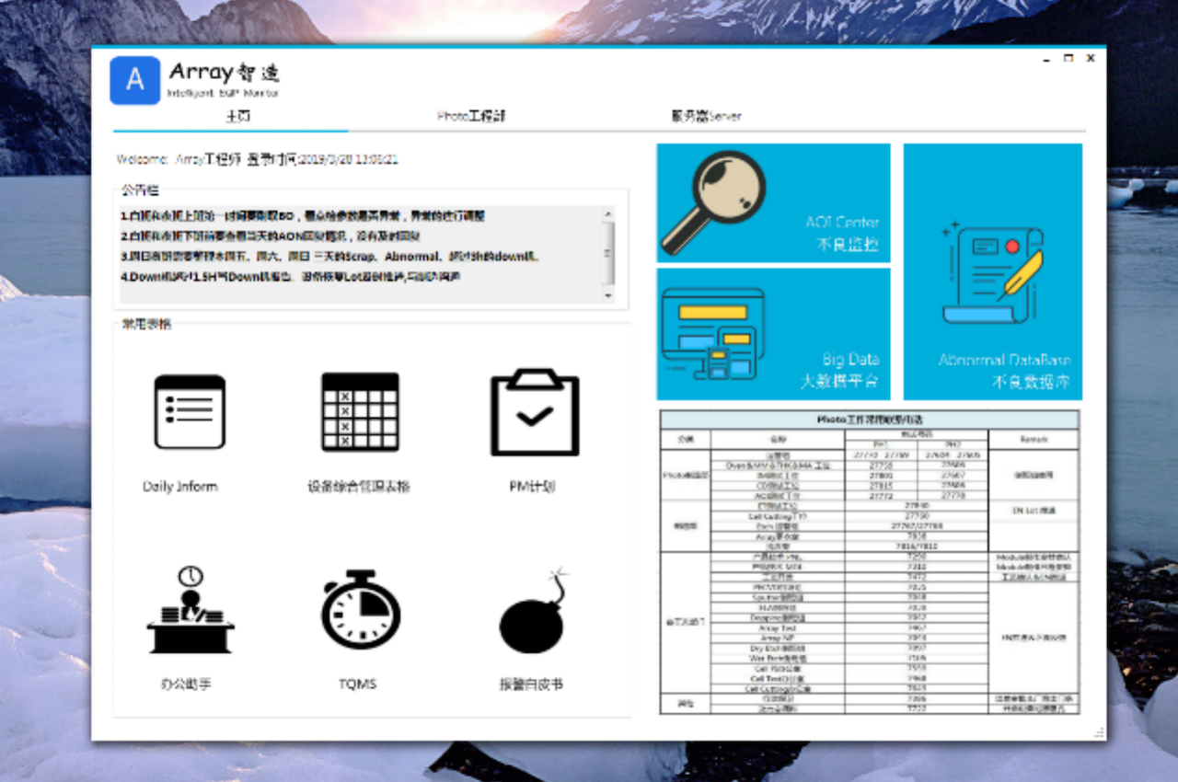Switch to the Photo工程部 tab
Screen dimensions: 1178x782
click(x=470, y=117)
